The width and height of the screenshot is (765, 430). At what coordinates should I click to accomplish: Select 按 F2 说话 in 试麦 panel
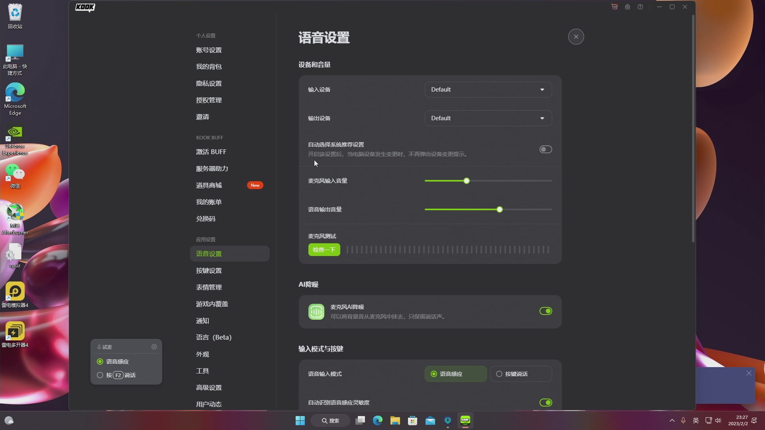click(116, 375)
